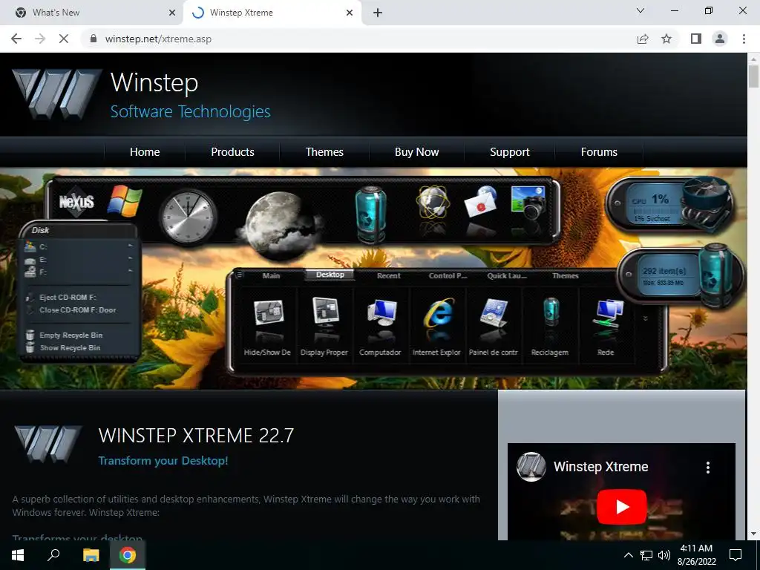Screen dimensions: 760x570
Task: Open the Products menu item
Action: point(232,151)
